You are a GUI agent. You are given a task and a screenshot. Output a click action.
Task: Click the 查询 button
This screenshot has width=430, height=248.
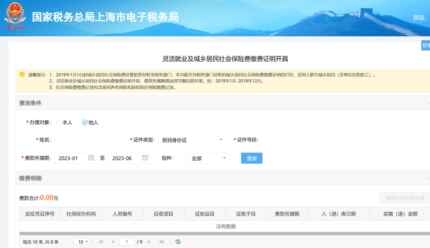click(252, 158)
